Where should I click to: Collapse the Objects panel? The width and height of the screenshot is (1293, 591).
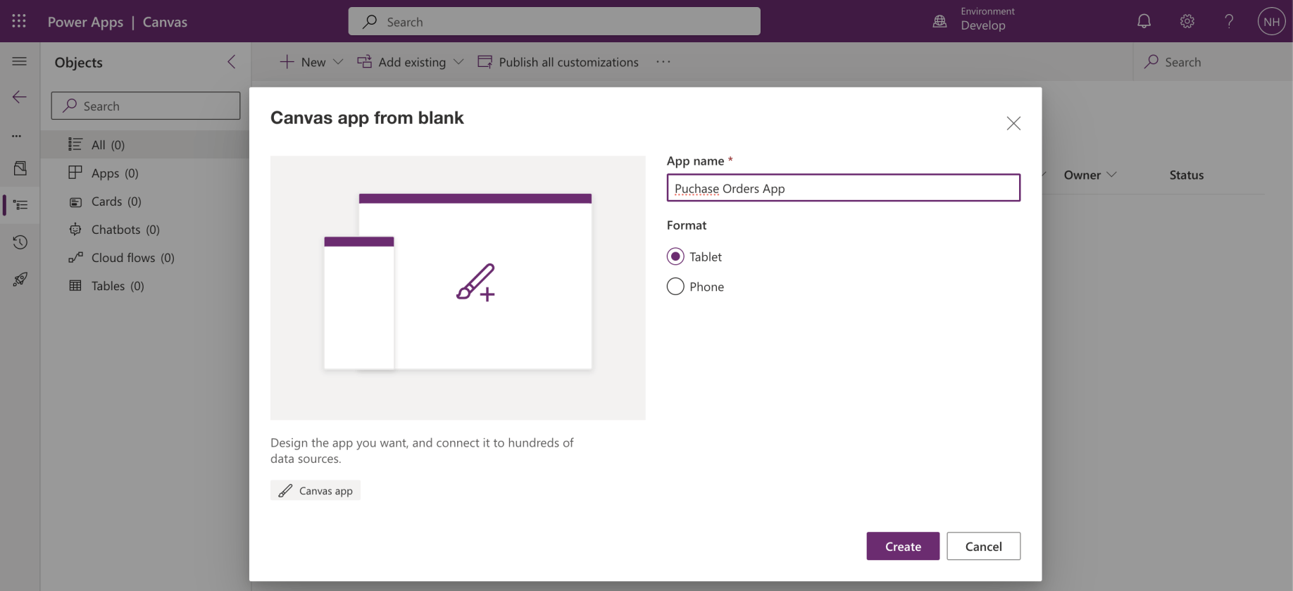232,62
